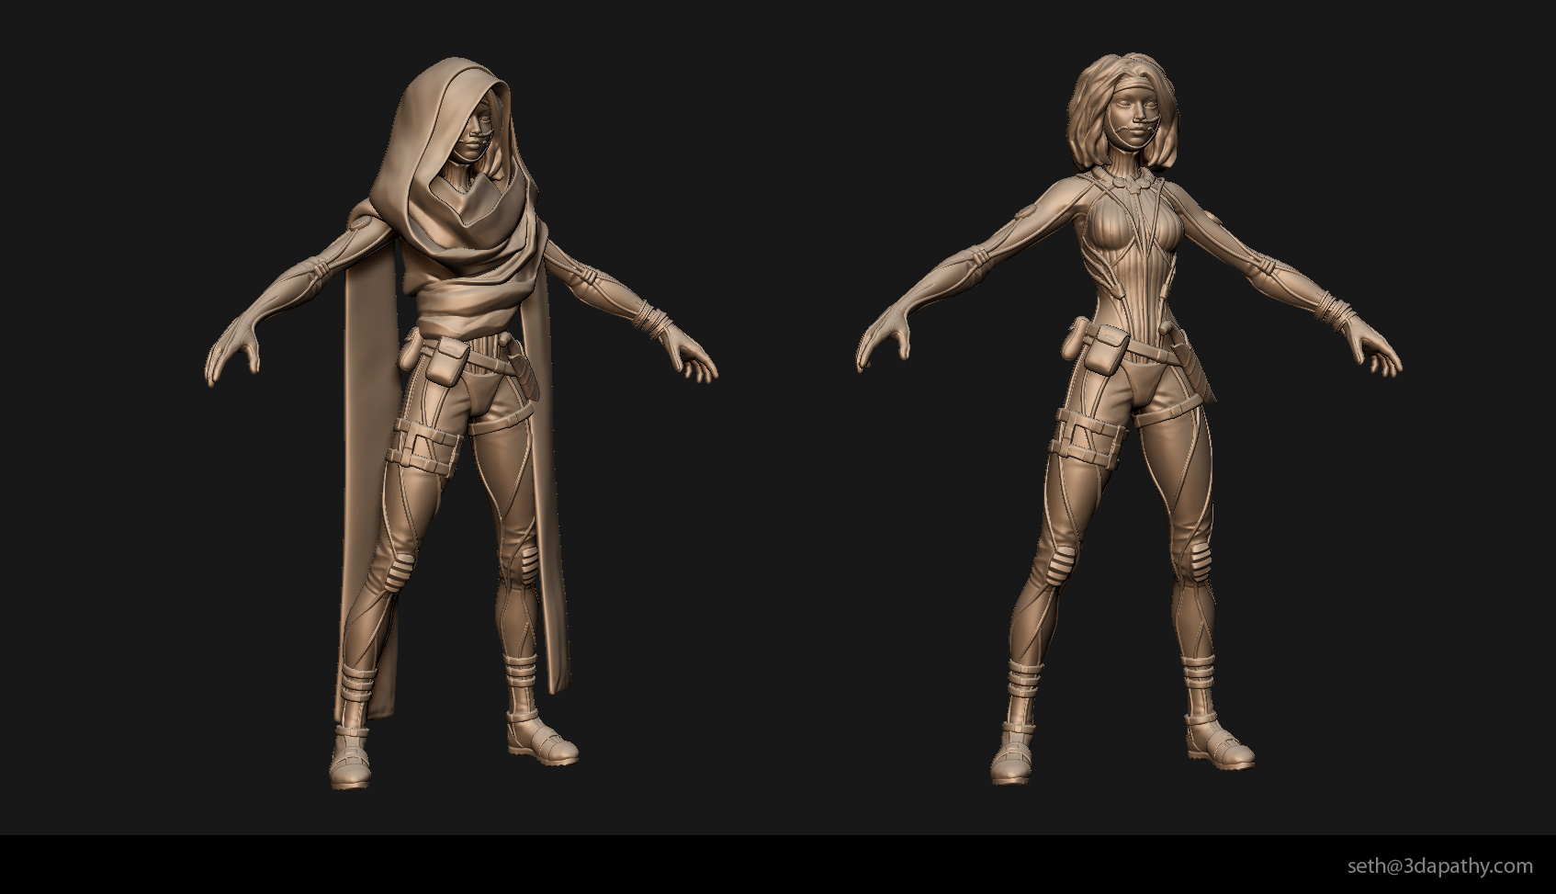The image size is (1556, 894).
Task: Click the seth@3dapathy.com email text
Action: click(1439, 866)
